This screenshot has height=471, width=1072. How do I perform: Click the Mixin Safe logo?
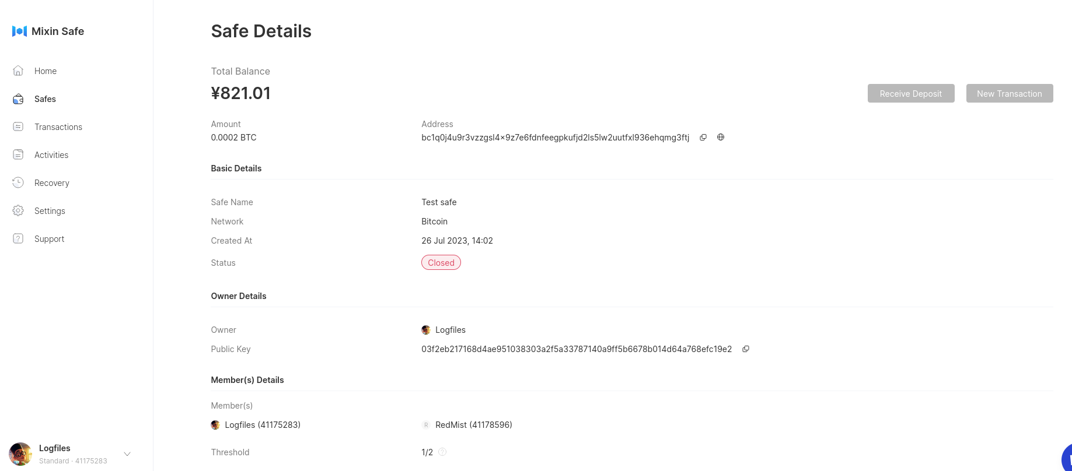click(x=19, y=31)
